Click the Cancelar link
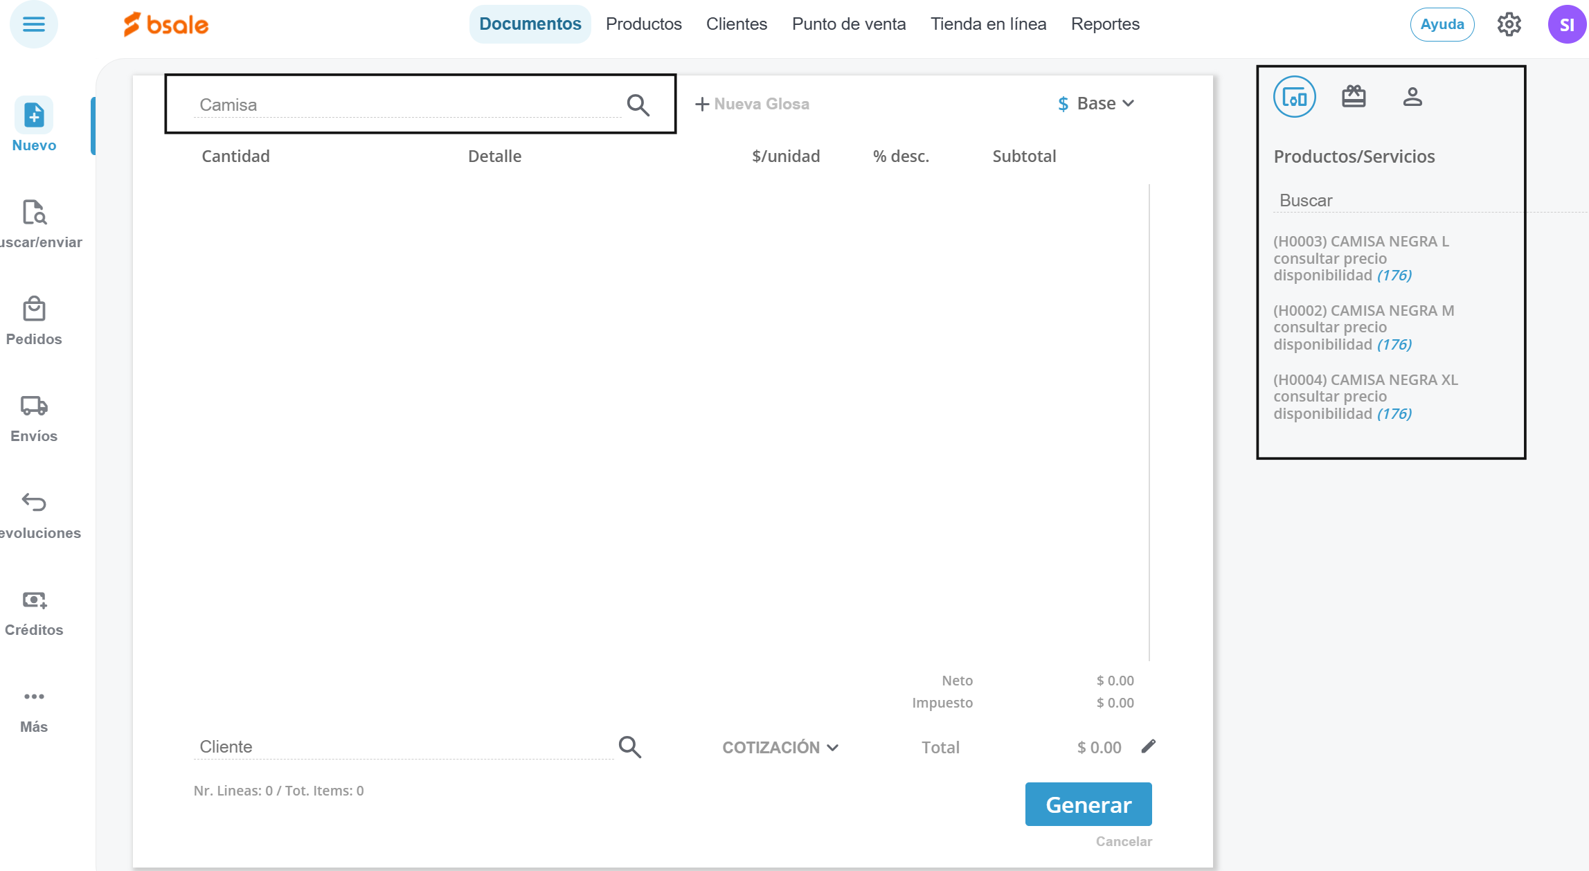 pos(1124,842)
